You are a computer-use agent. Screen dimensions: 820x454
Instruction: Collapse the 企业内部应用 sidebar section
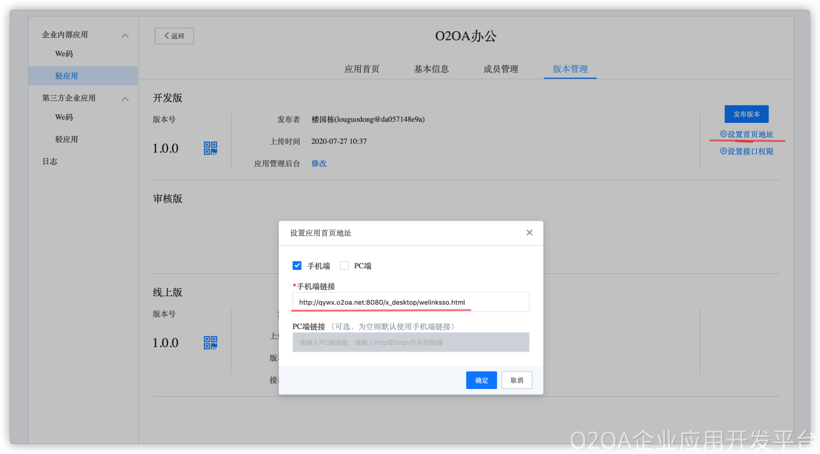[x=125, y=36]
